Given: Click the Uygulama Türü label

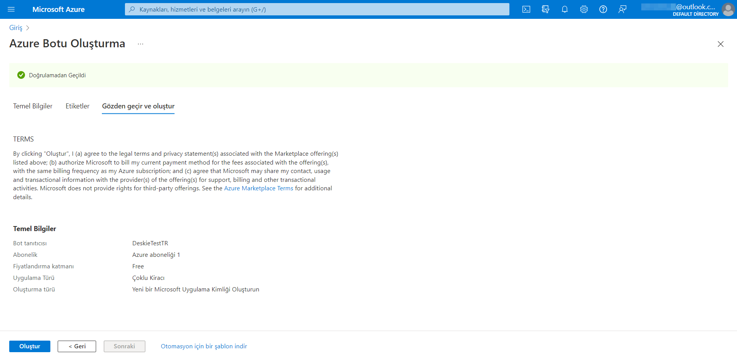Looking at the screenshot, I should click(34, 278).
